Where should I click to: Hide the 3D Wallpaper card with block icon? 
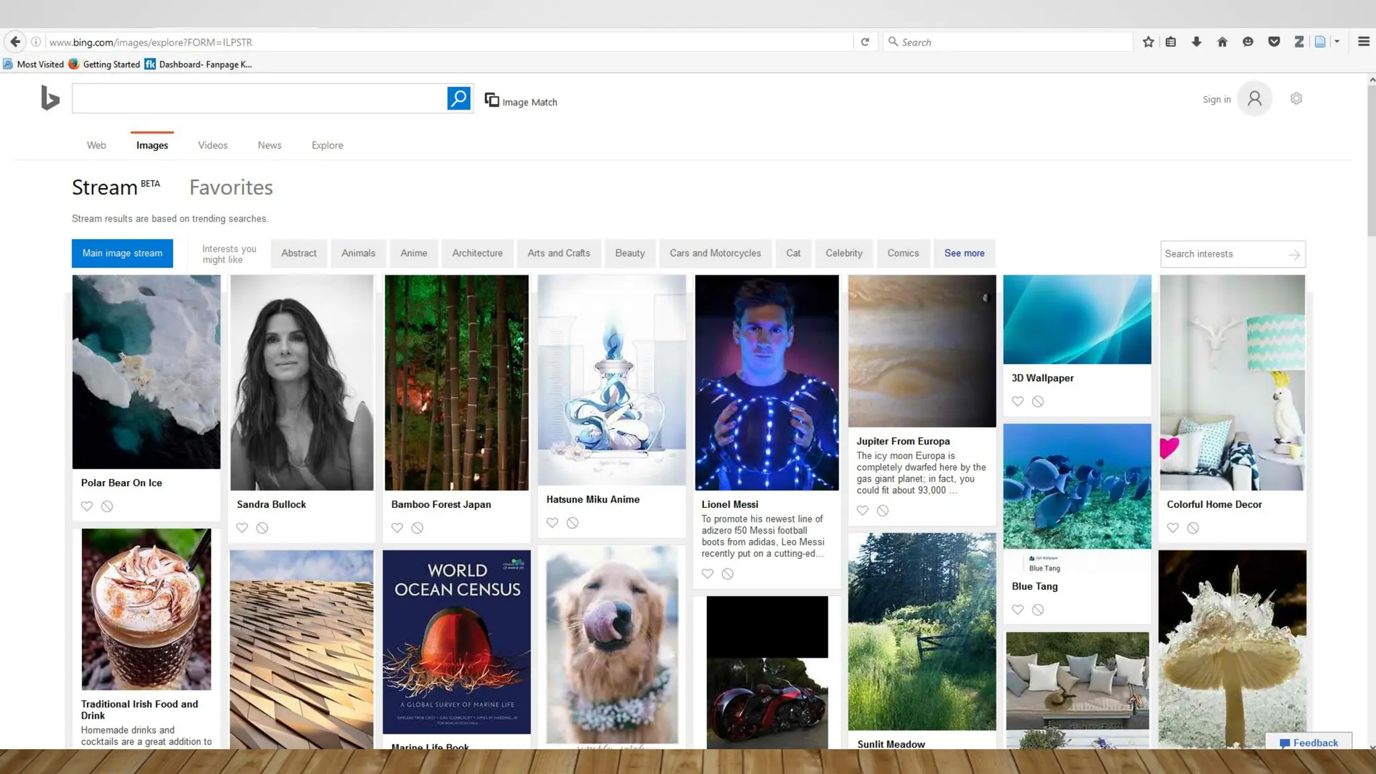(1038, 401)
